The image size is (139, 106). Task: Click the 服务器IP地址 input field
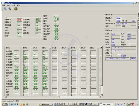[126, 24]
